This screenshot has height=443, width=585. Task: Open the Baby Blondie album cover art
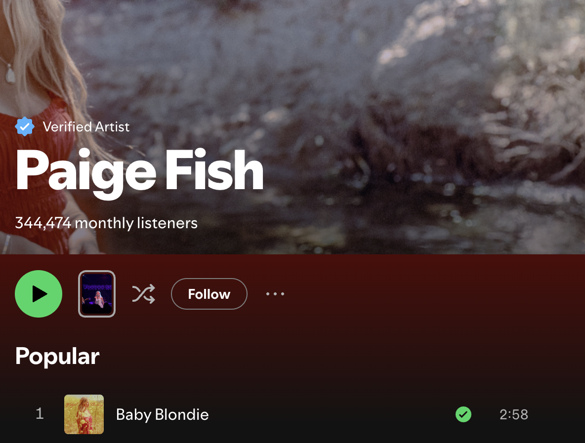coord(84,414)
